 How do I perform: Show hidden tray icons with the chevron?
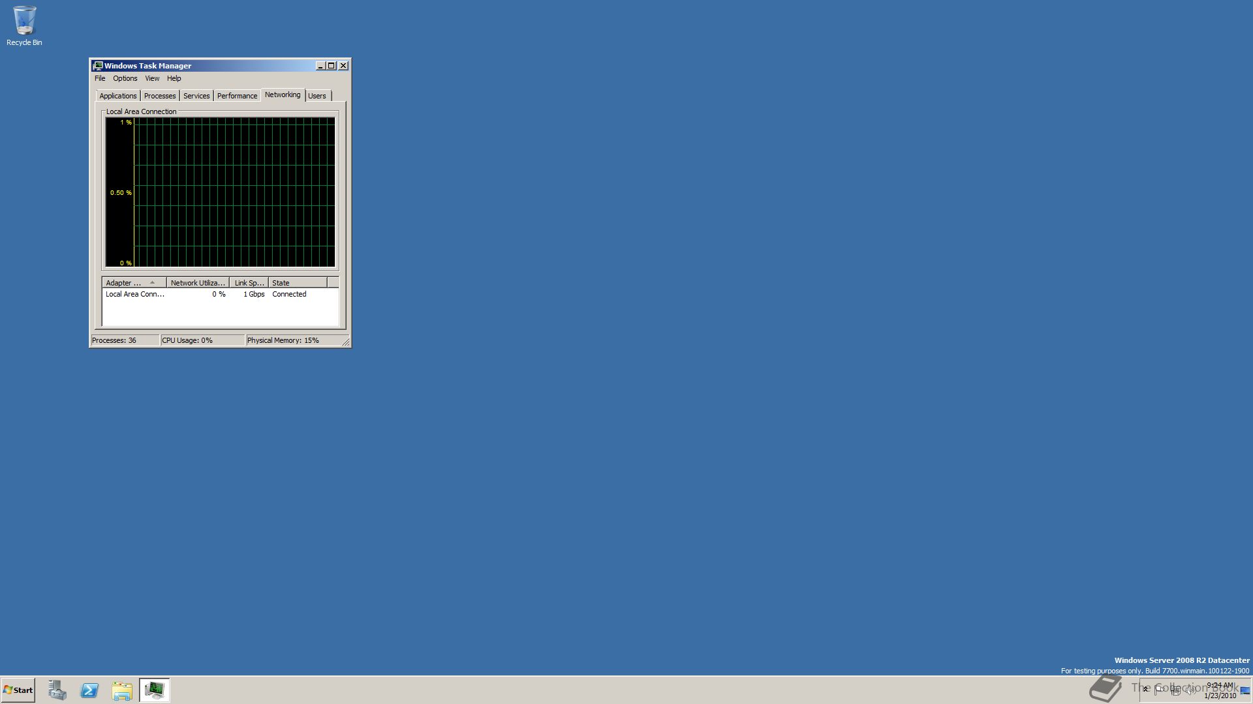1145,689
